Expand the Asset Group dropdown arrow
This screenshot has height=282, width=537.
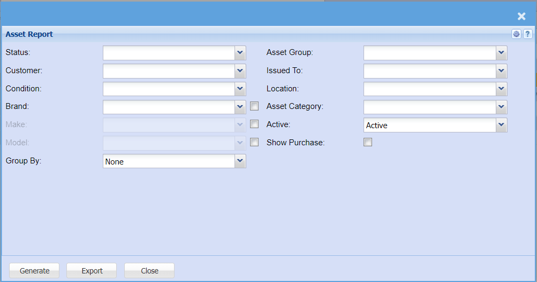(501, 53)
